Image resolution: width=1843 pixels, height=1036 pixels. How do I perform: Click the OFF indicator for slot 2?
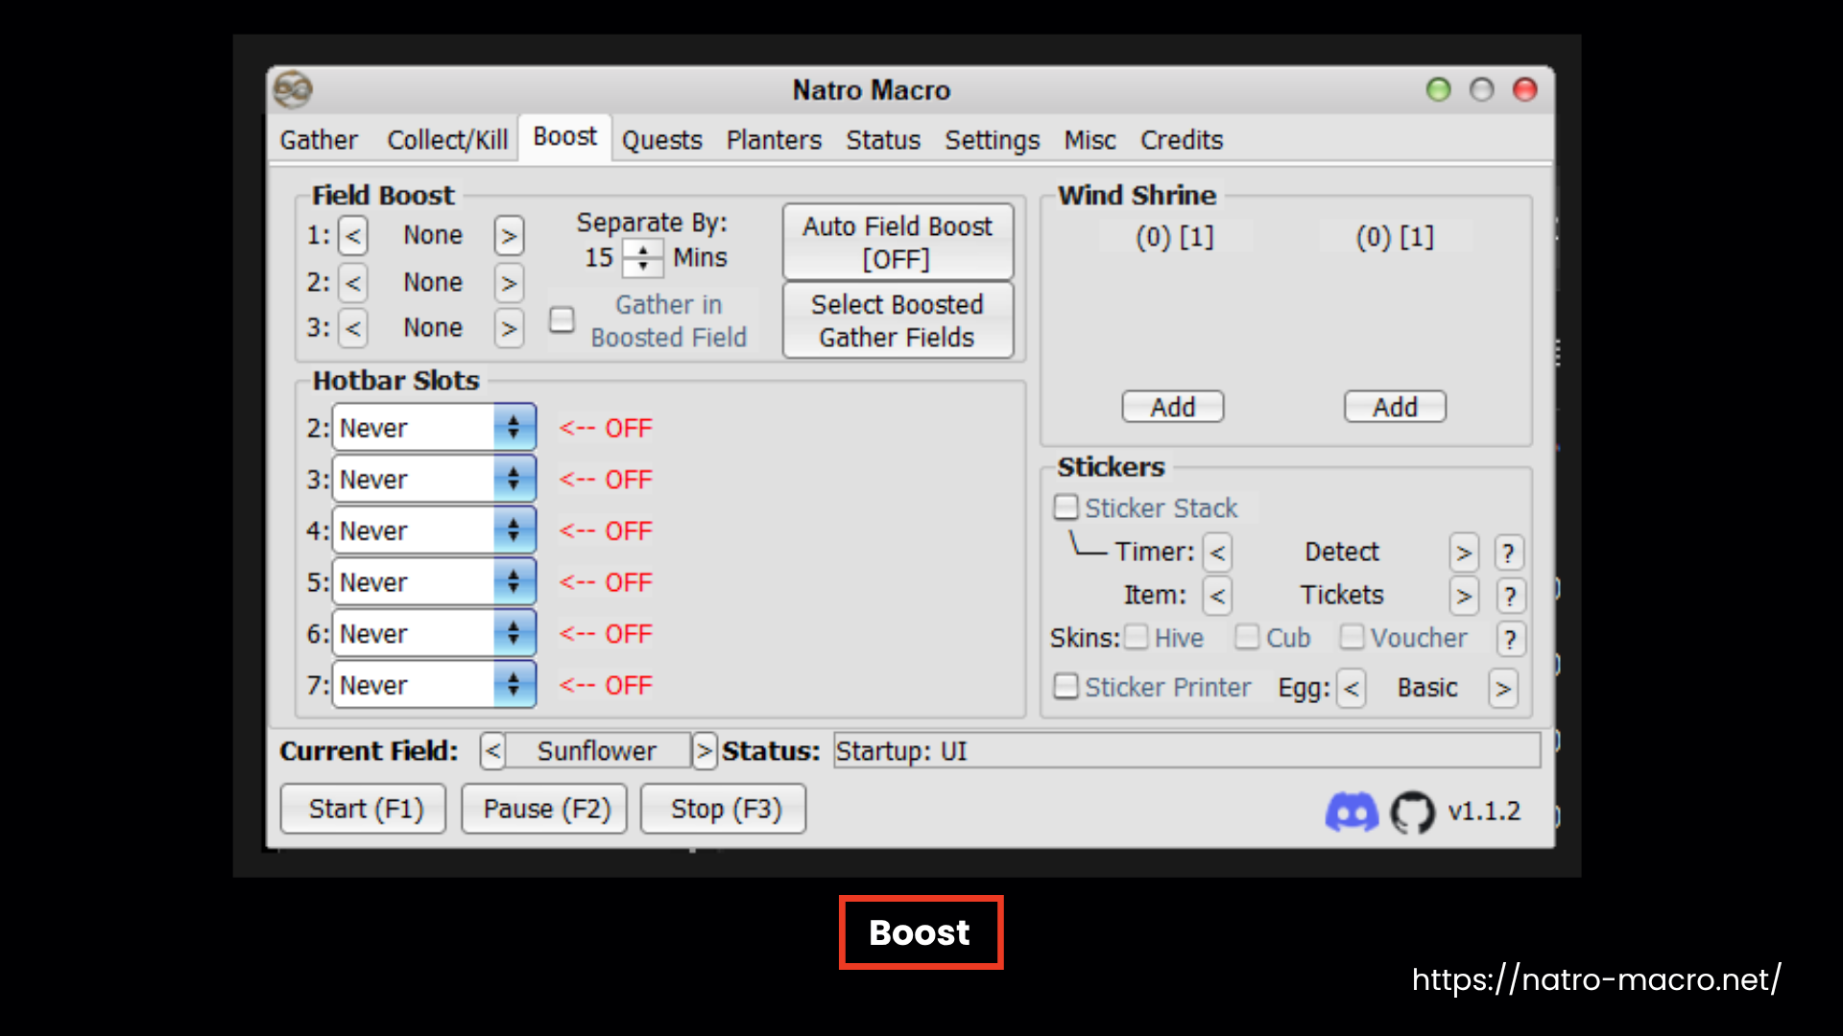click(x=606, y=429)
